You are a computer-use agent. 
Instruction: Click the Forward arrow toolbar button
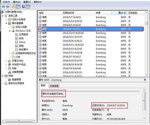(8, 7)
